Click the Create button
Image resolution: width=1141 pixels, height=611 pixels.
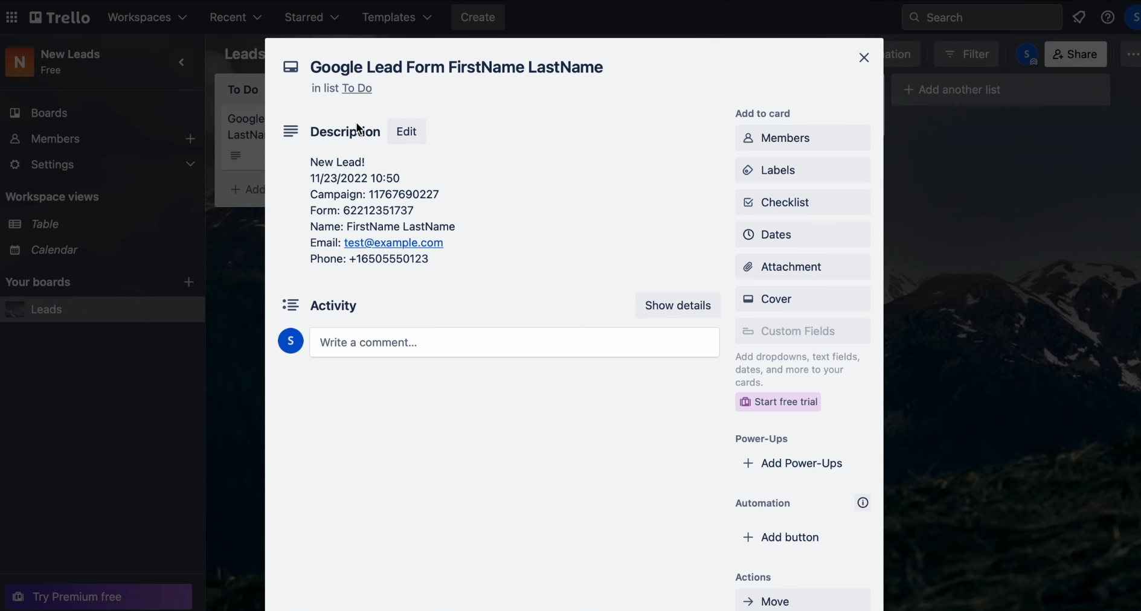(478, 17)
